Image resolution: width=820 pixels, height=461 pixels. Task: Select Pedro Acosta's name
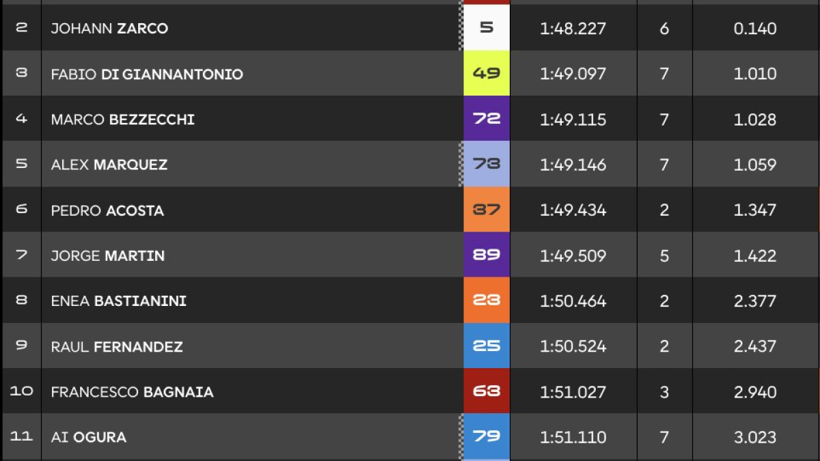coord(107,210)
